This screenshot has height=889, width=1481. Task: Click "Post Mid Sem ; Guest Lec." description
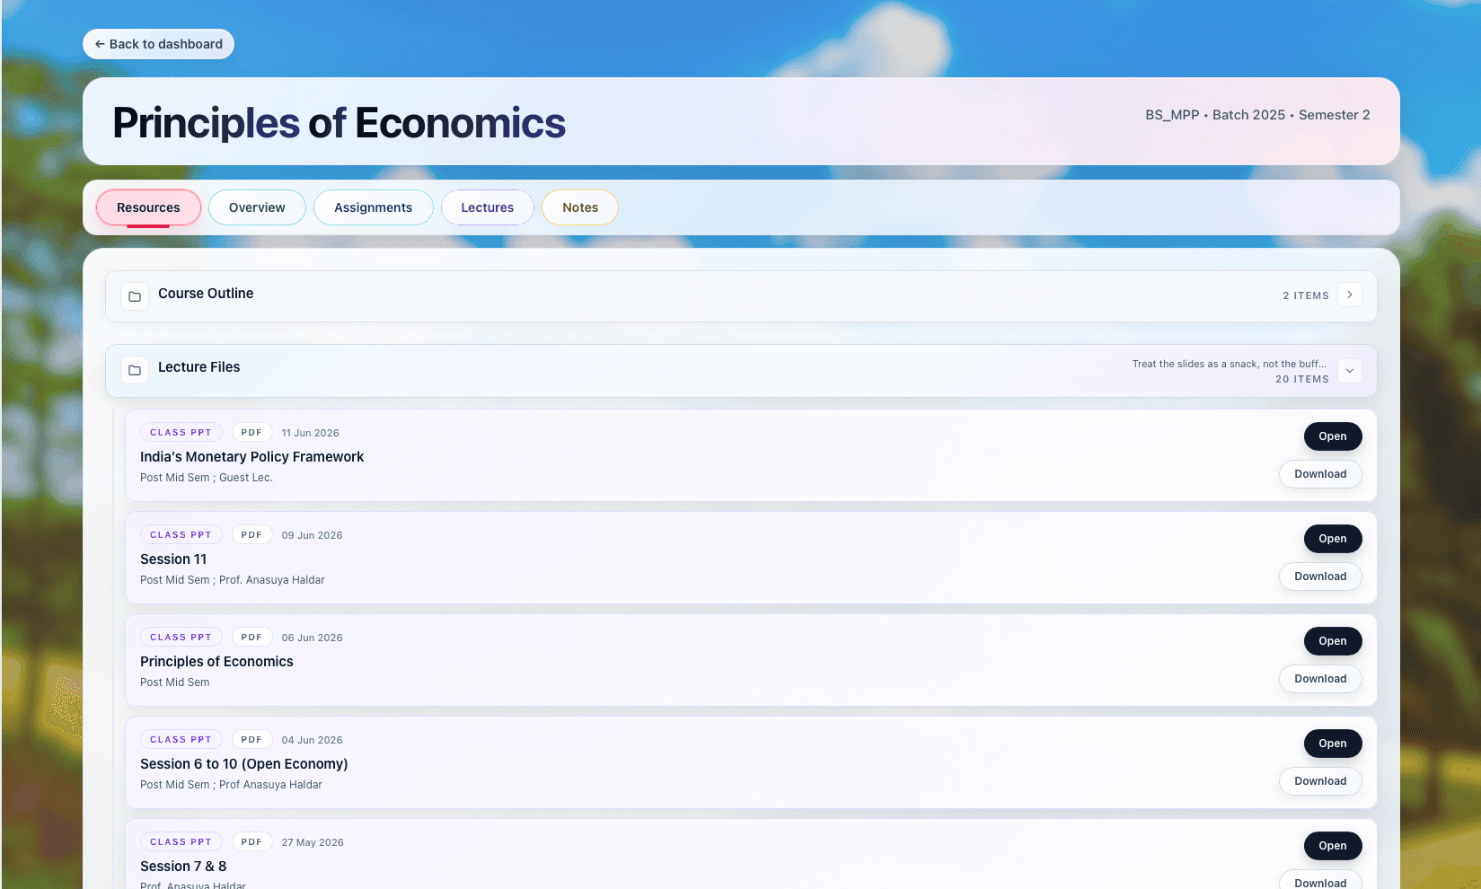coord(207,478)
